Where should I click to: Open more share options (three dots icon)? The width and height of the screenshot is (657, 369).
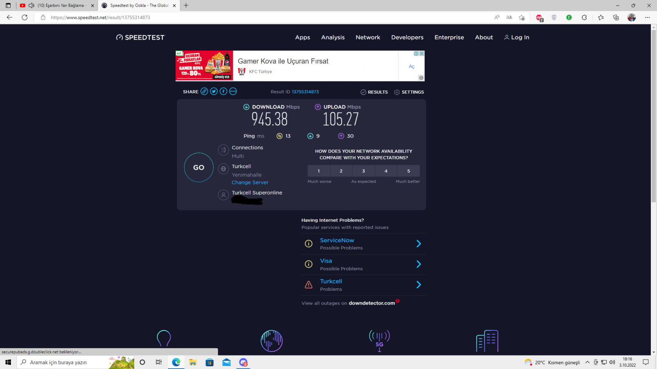coord(233,91)
